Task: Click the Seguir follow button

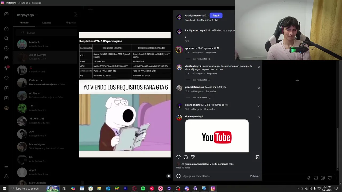Action: click(216, 15)
